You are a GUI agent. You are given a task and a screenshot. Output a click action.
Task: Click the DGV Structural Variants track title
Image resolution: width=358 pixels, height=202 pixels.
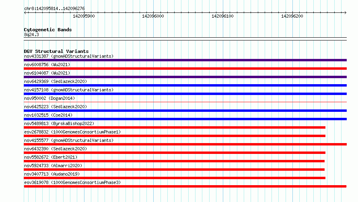coord(56,51)
